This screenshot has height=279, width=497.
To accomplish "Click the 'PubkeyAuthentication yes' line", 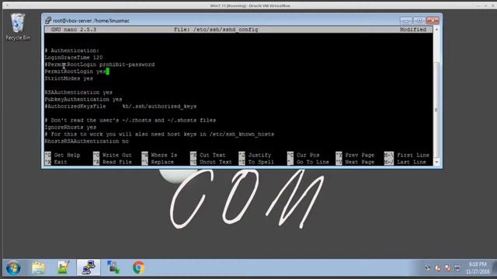I will point(83,99).
